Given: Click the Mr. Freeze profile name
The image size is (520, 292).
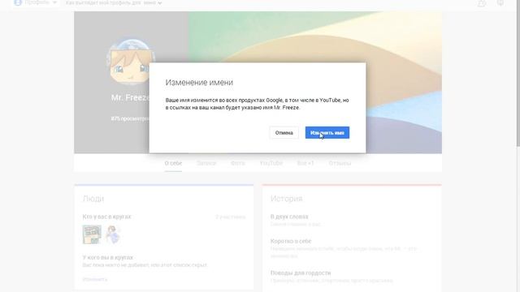Looking at the screenshot, I should 130,97.
